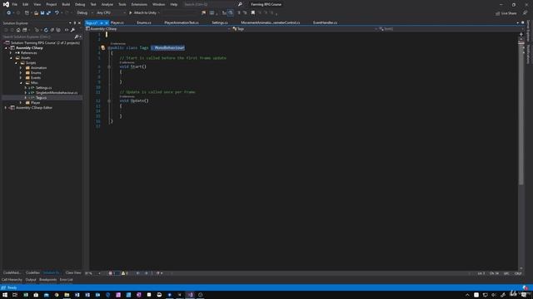Open the Build menu

click(x=66, y=4)
